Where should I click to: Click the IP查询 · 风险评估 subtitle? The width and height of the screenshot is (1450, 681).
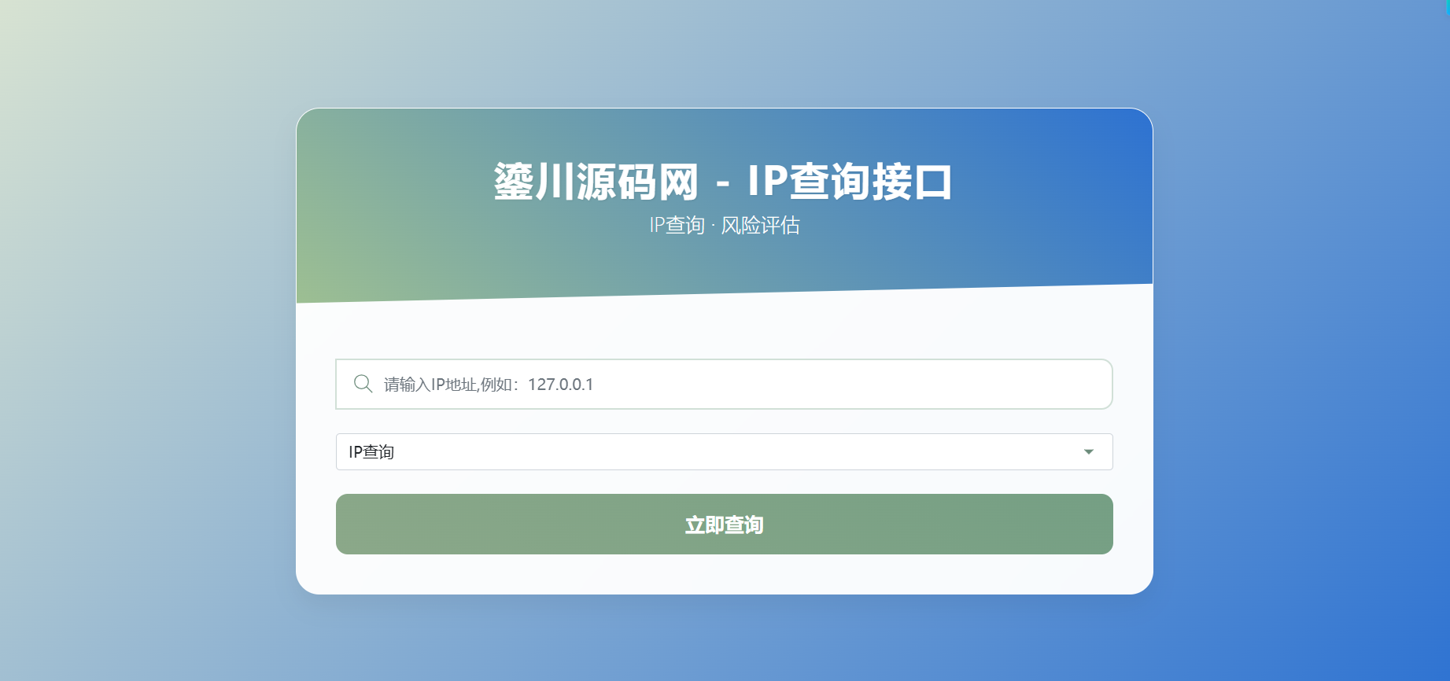(x=724, y=226)
